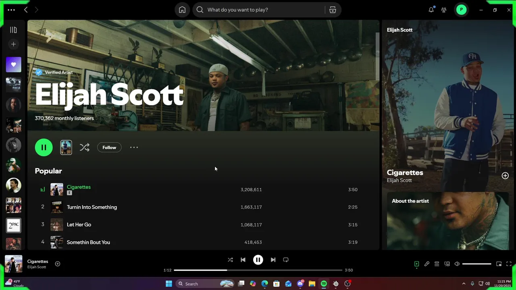This screenshot has width=516, height=290.
Task: Open the weather widget showing 45°F
Action: [x=15, y=283]
